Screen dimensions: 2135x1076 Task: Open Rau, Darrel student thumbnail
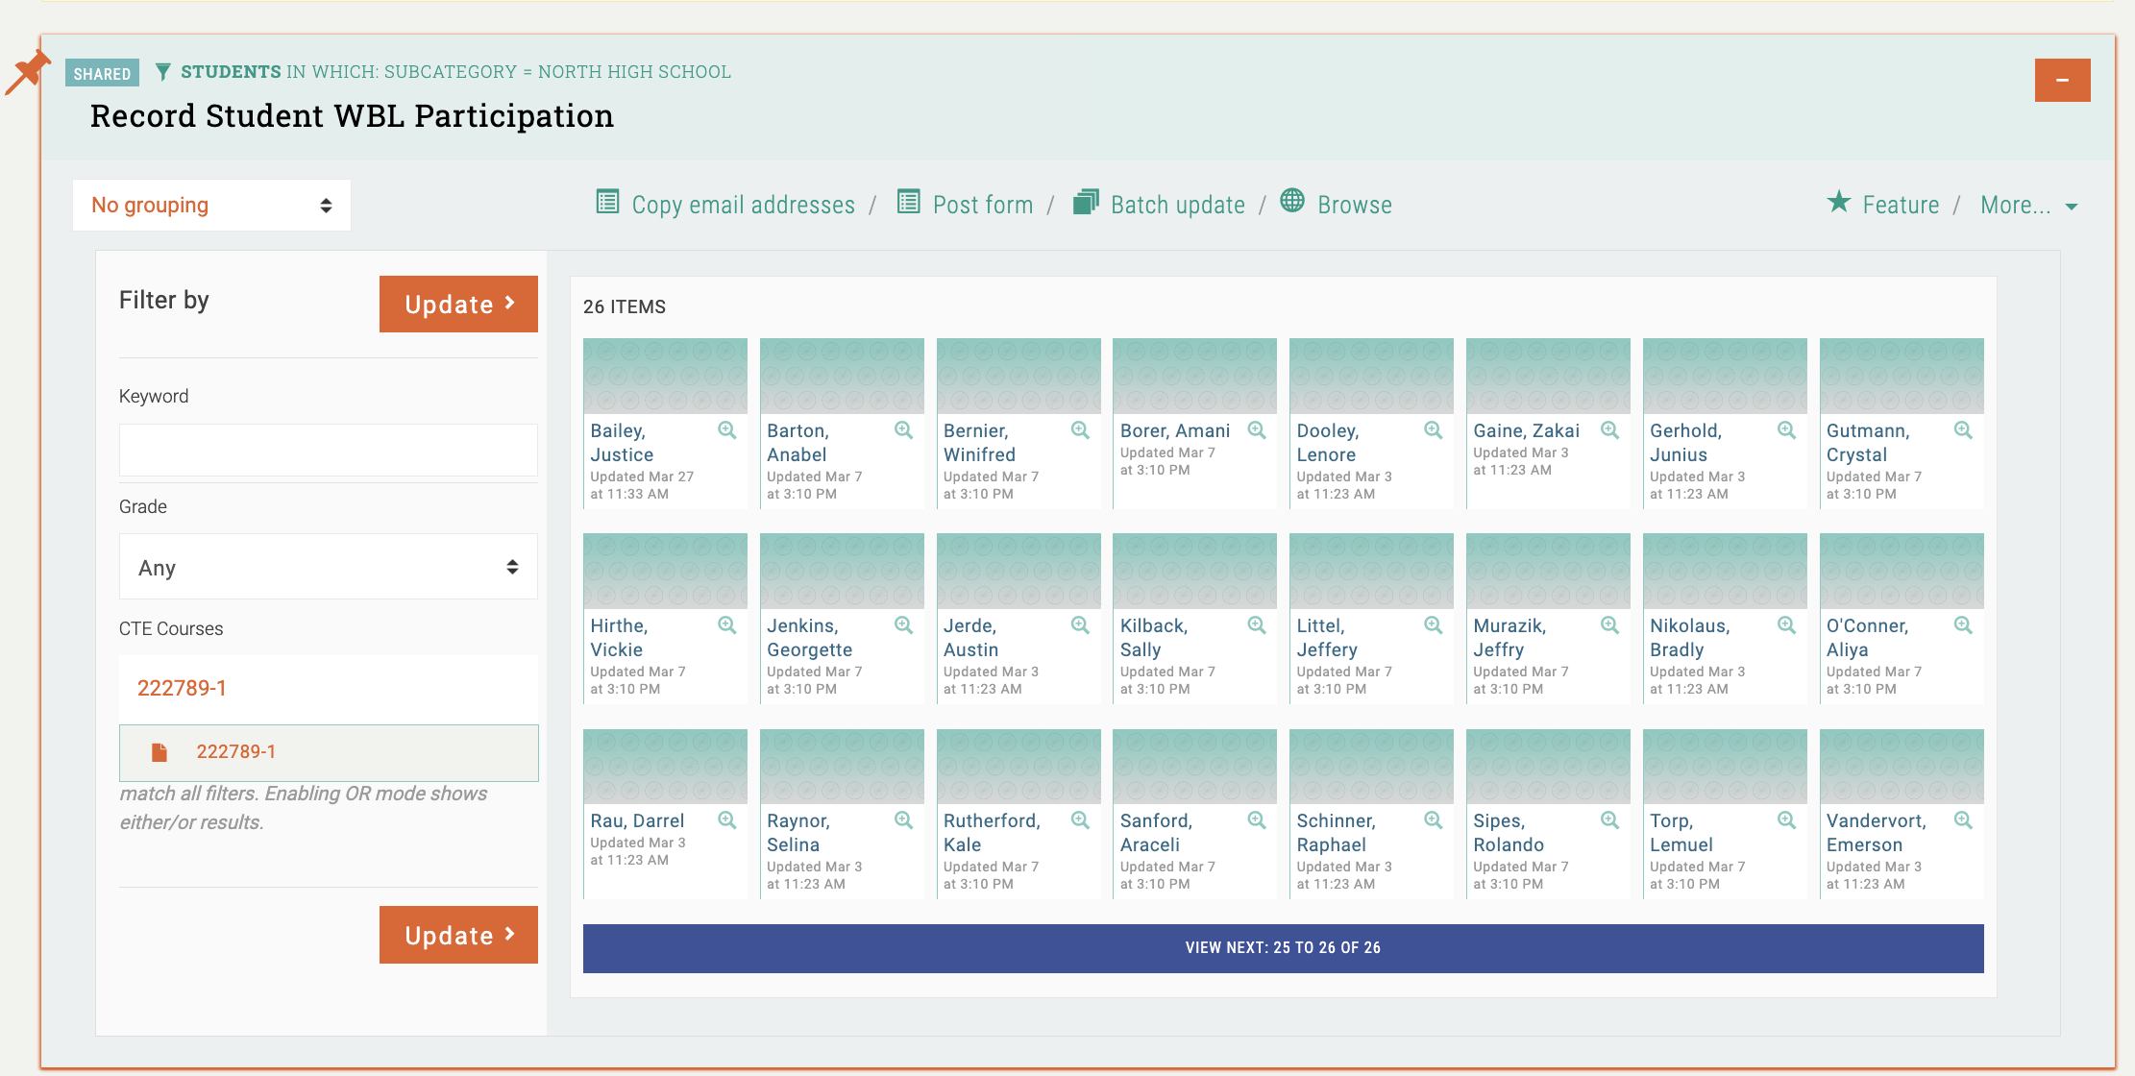665,766
